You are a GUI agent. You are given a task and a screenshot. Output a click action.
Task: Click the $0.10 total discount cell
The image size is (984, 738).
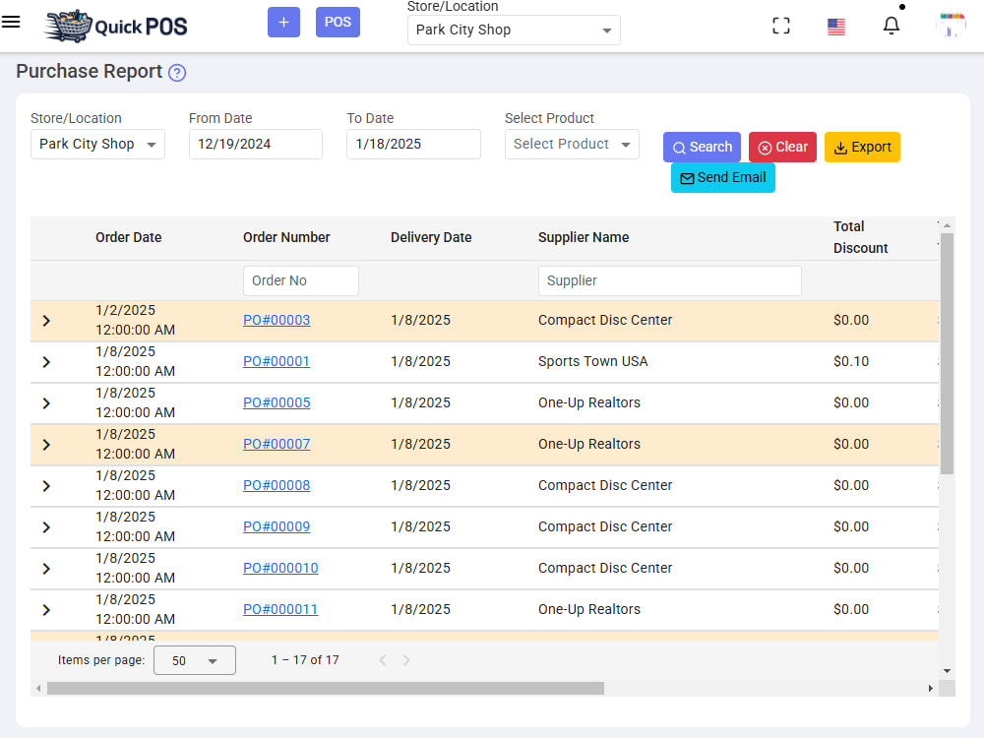pos(851,361)
